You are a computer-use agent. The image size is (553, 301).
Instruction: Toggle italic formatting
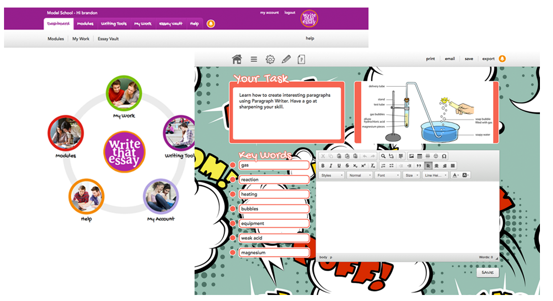tap(331, 166)
